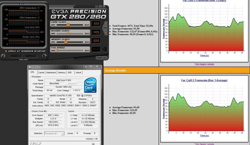
Task: Click the Bus Speed value 192.9 MHz
Action: click(53, 122)
